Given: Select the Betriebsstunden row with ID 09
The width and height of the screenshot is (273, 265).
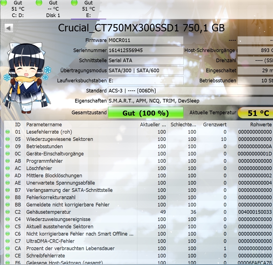Looking at the screenshot, I should 138,147.
